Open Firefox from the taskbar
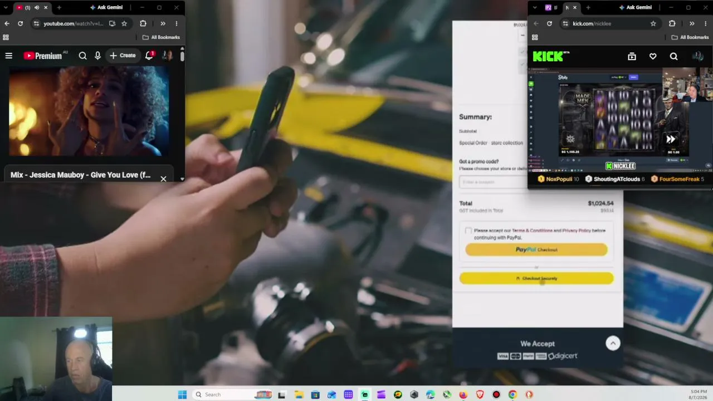The height and width of the screenshot is (401, 713). tap(463, 395)
